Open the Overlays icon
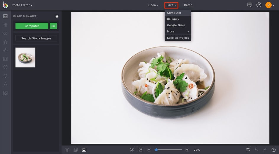 coord(5,76)
